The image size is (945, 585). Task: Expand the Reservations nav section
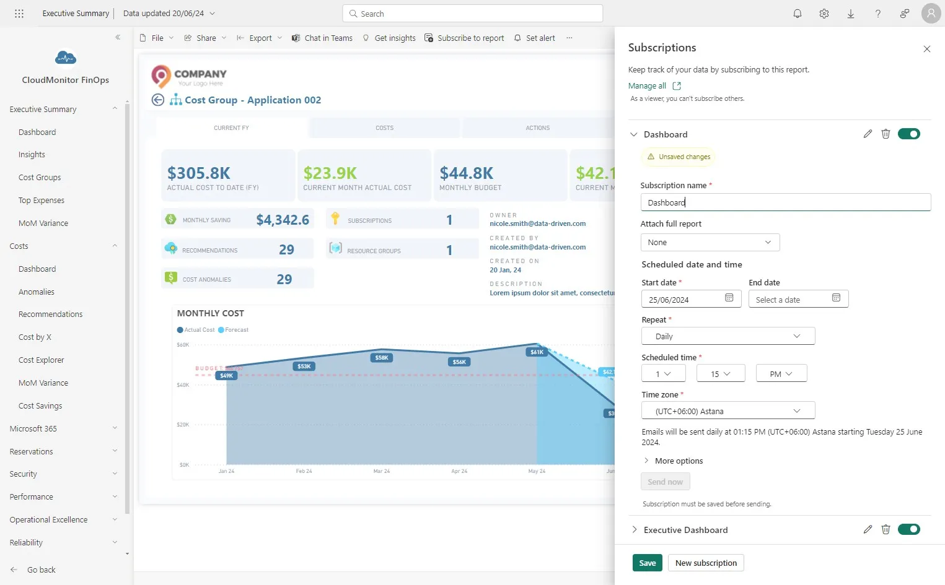point(115,451)
